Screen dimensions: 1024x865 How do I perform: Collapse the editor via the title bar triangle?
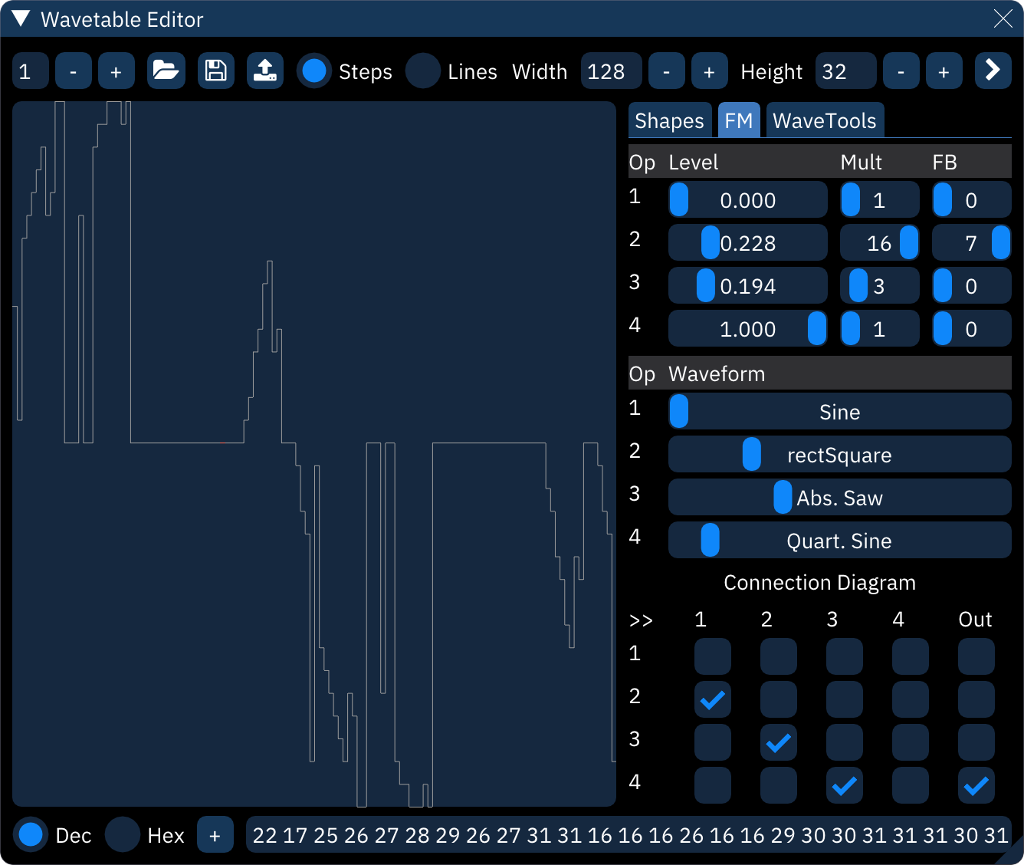click(21, 18)
